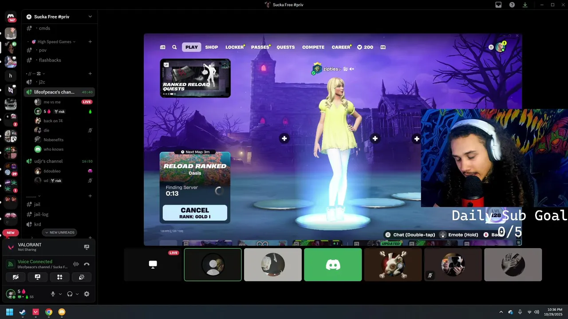Jump to NEW UNREADS in channel list

[59, 233]
